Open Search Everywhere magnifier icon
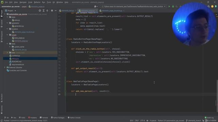This screenshot has width=218, height=122. coord(208,6)
